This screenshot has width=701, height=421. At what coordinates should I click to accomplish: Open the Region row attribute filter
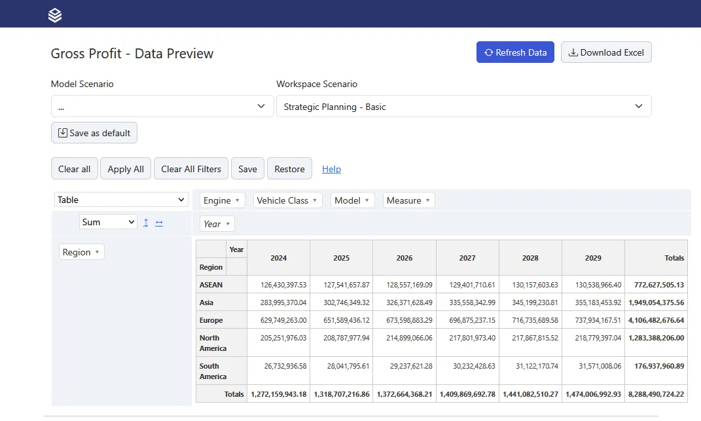tap(81, 252)
